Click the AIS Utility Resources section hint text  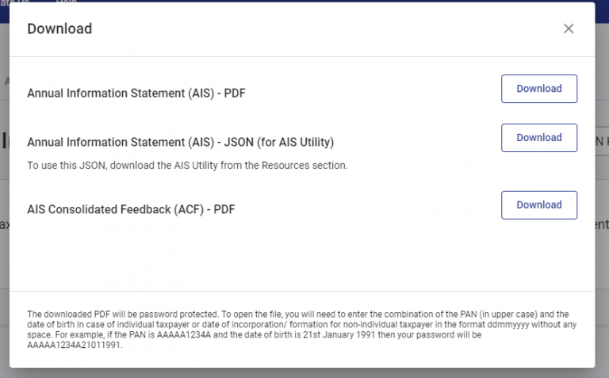coord(187,166)
